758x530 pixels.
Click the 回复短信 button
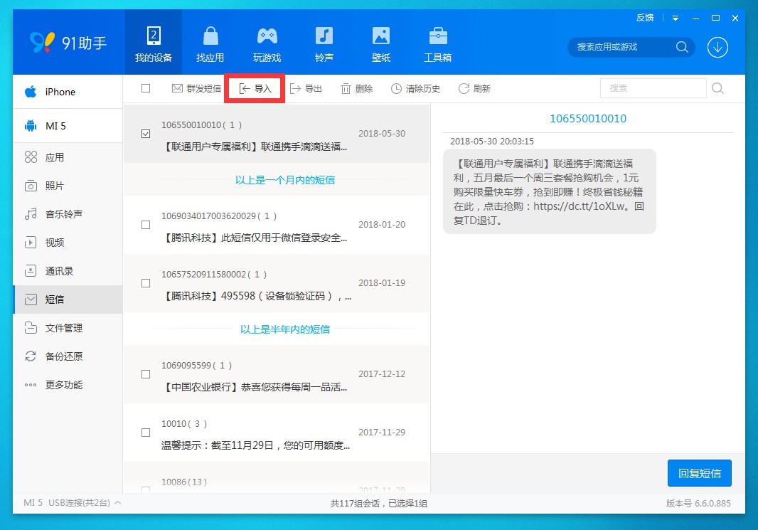coord(700,473)
